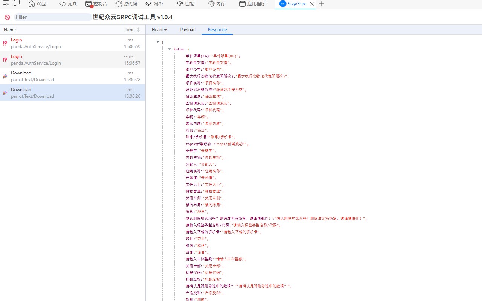
Task: Click the 横向布局 entry
Action: pos(204,205)
